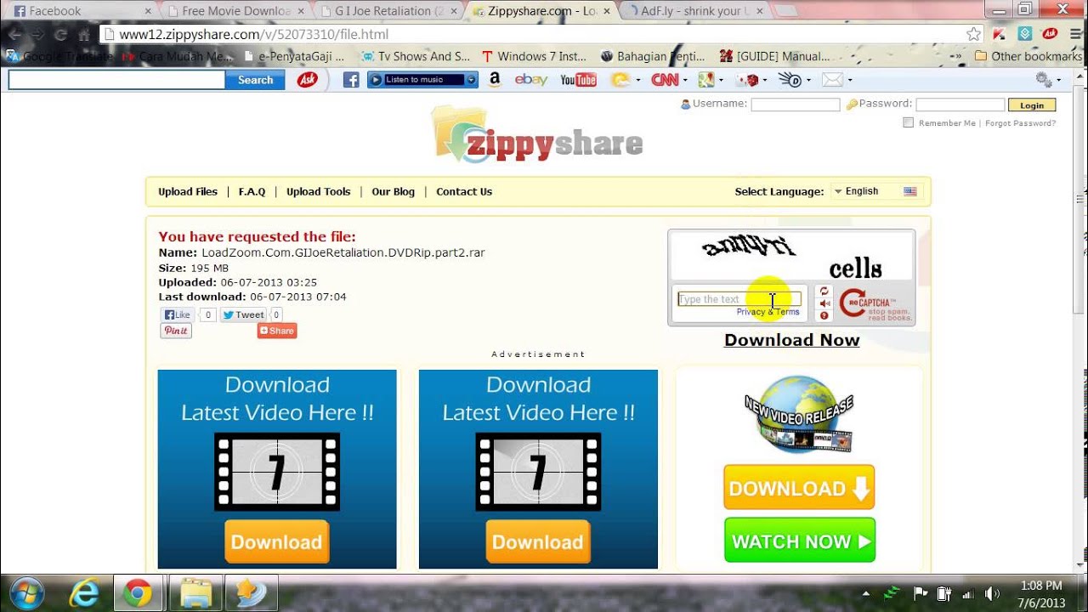The height and width of the screenshot is (612, 1088).
Task: Open Privacy & Terms reCAPTCHA link
Action: coord(768,312)
